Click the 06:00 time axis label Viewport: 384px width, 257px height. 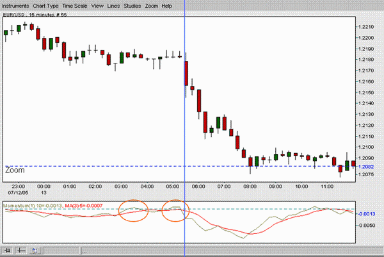pyautogui.click(x=198, y=187)
